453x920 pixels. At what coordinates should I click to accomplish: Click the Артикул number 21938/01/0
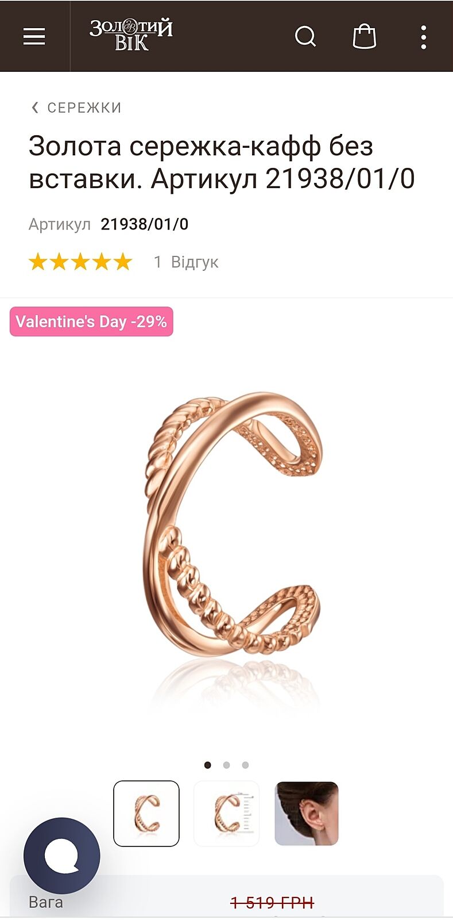(x=145, y=224)
